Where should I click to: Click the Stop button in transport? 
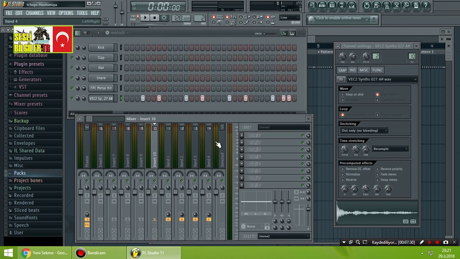(x=155, y=18)
